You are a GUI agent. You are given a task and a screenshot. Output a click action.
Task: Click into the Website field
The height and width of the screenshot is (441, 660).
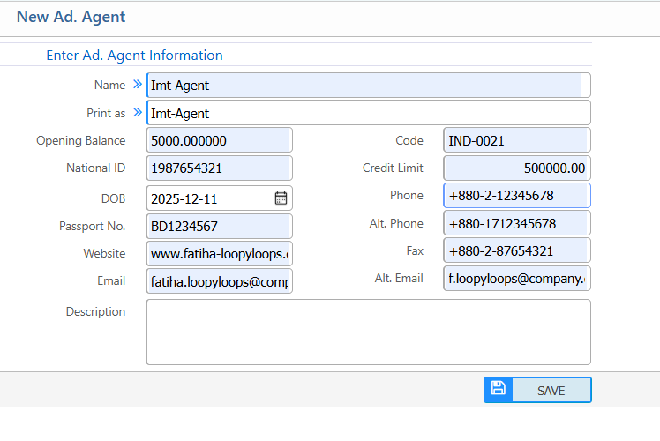(x=218, y=253)
